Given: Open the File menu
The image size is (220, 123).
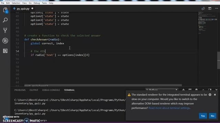Looking at the screenshot, I should coord(2,3).
